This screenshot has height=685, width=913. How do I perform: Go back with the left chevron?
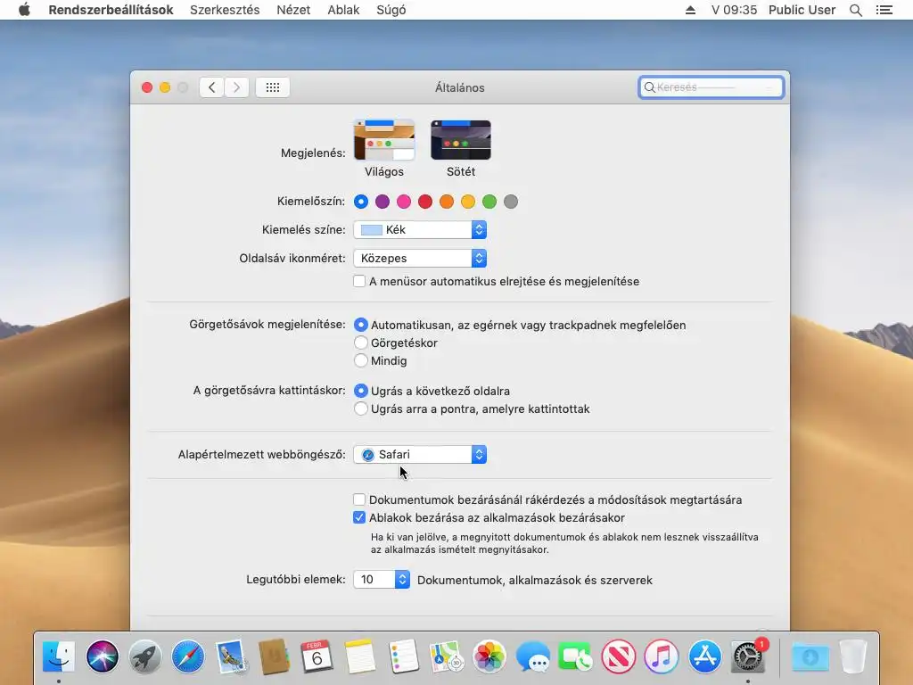pos(212,87)
